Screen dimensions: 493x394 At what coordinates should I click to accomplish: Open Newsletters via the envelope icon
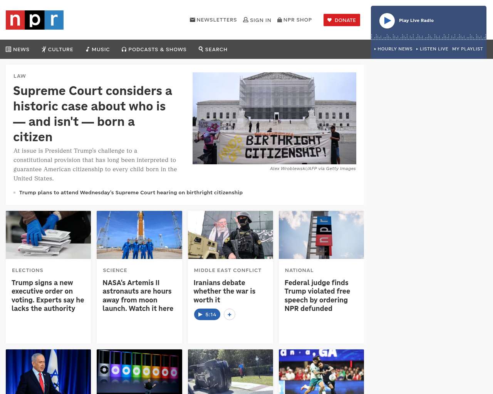pos(193,20)
